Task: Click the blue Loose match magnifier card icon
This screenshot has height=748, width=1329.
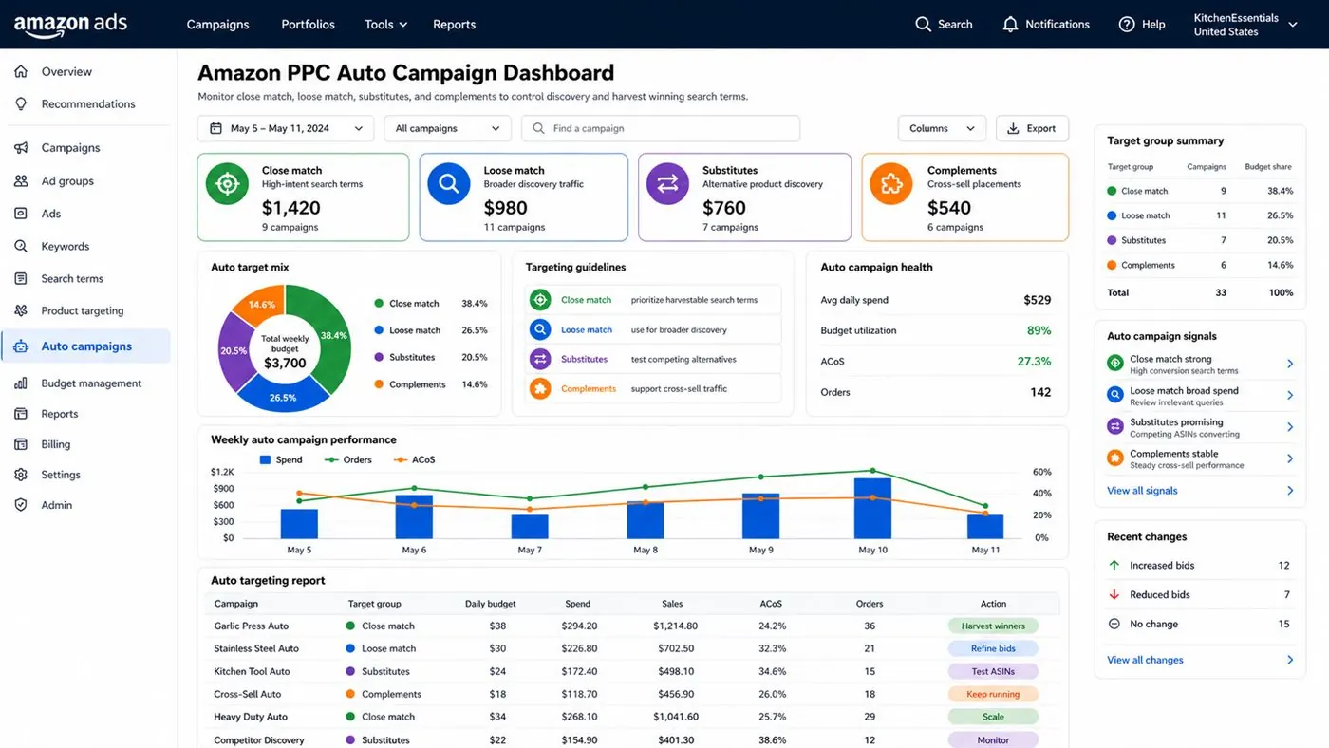Action: click(449, 183)
